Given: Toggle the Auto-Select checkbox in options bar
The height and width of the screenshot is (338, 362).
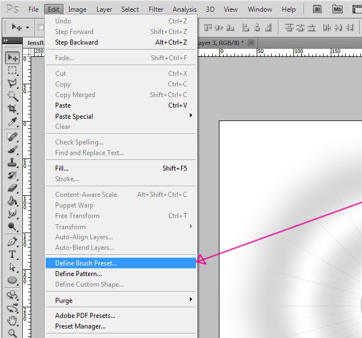Looking at the screenshot, I should coord(41,27).
